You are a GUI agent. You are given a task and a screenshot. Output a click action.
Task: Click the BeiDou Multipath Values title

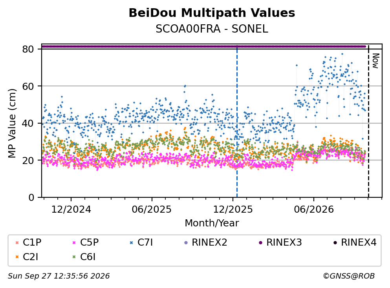(212, 13)
